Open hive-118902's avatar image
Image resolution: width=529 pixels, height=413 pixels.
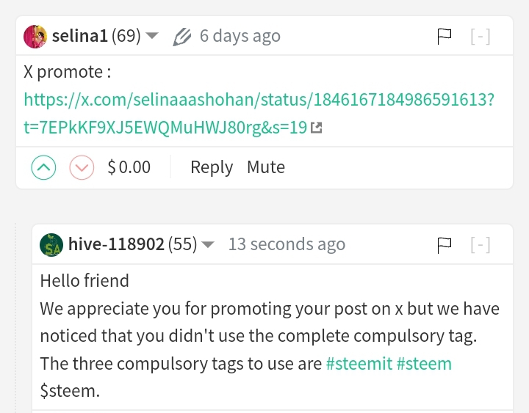51,245
